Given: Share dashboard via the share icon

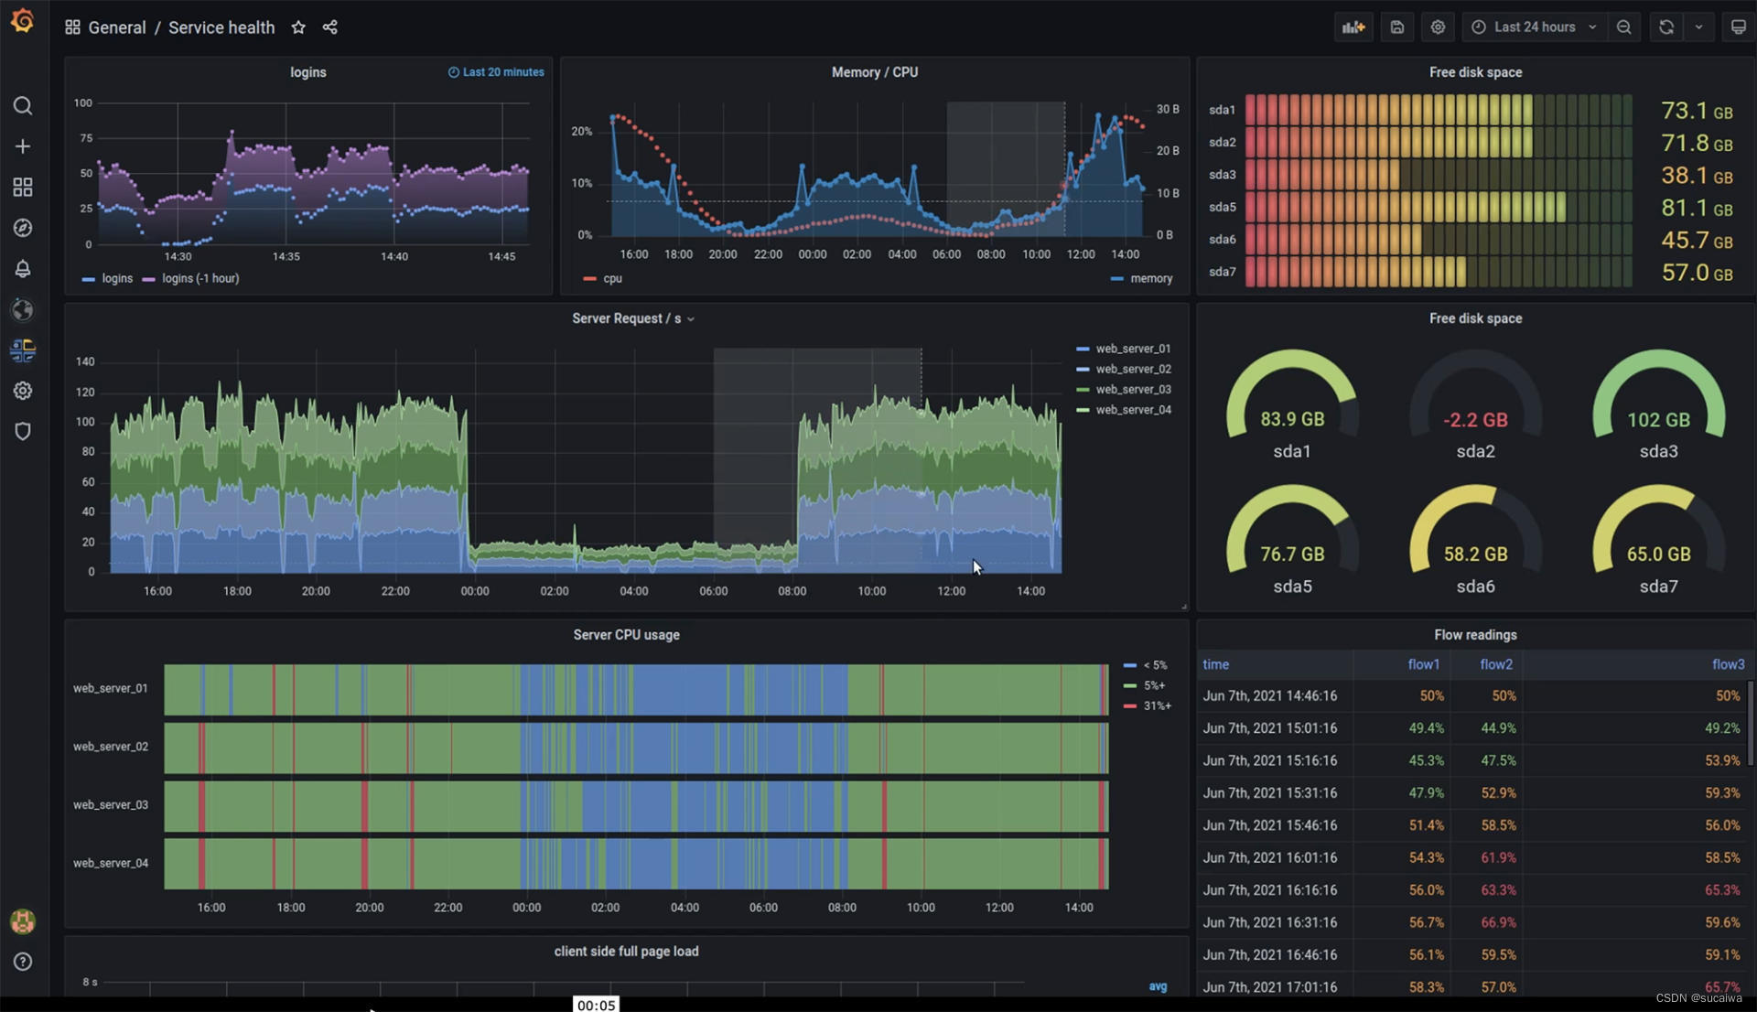Looking at the screenshot, I should (330, 27).
